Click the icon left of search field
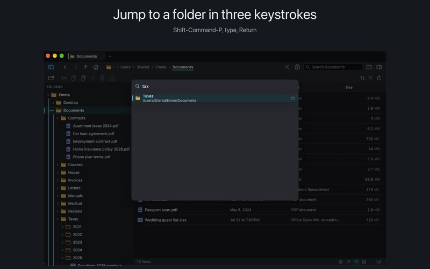This screenshot has width=430, height=269. click(297, 67)
